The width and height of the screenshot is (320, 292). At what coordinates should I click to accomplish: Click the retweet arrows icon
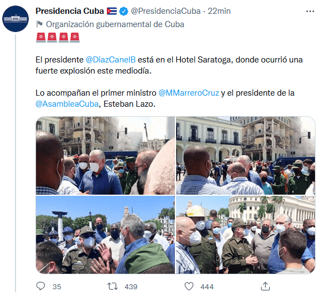[x=112, y=286]
